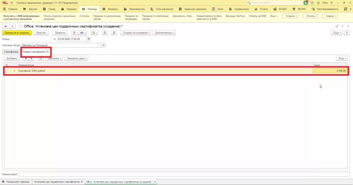Click the green notifications bell icon
This screenshot has width=353, height=185.
pyautogui.click(x=306, y=3)
